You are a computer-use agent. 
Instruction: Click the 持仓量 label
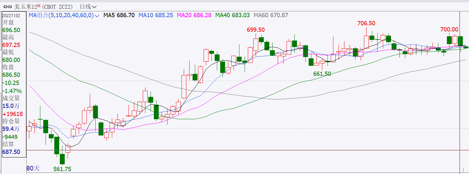tap(11, 121)
